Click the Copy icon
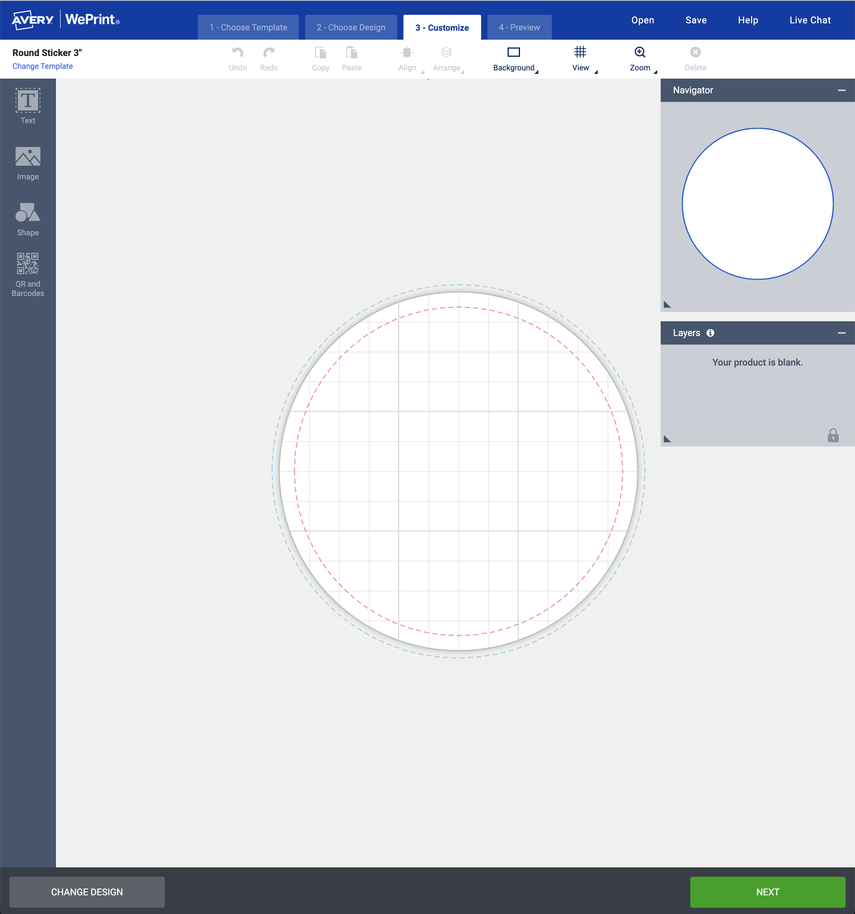 (320, 53)
